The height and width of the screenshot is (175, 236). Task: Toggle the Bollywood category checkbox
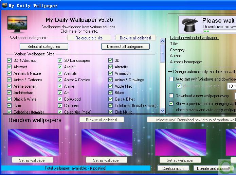[60, 99]
